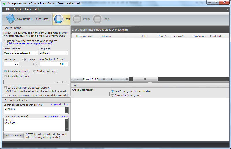Click the Location box scrollbar up arrow
Screen dimensions: 231x149
[x=67, y=120]
